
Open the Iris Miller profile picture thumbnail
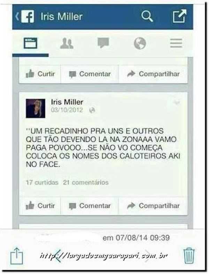36,108
